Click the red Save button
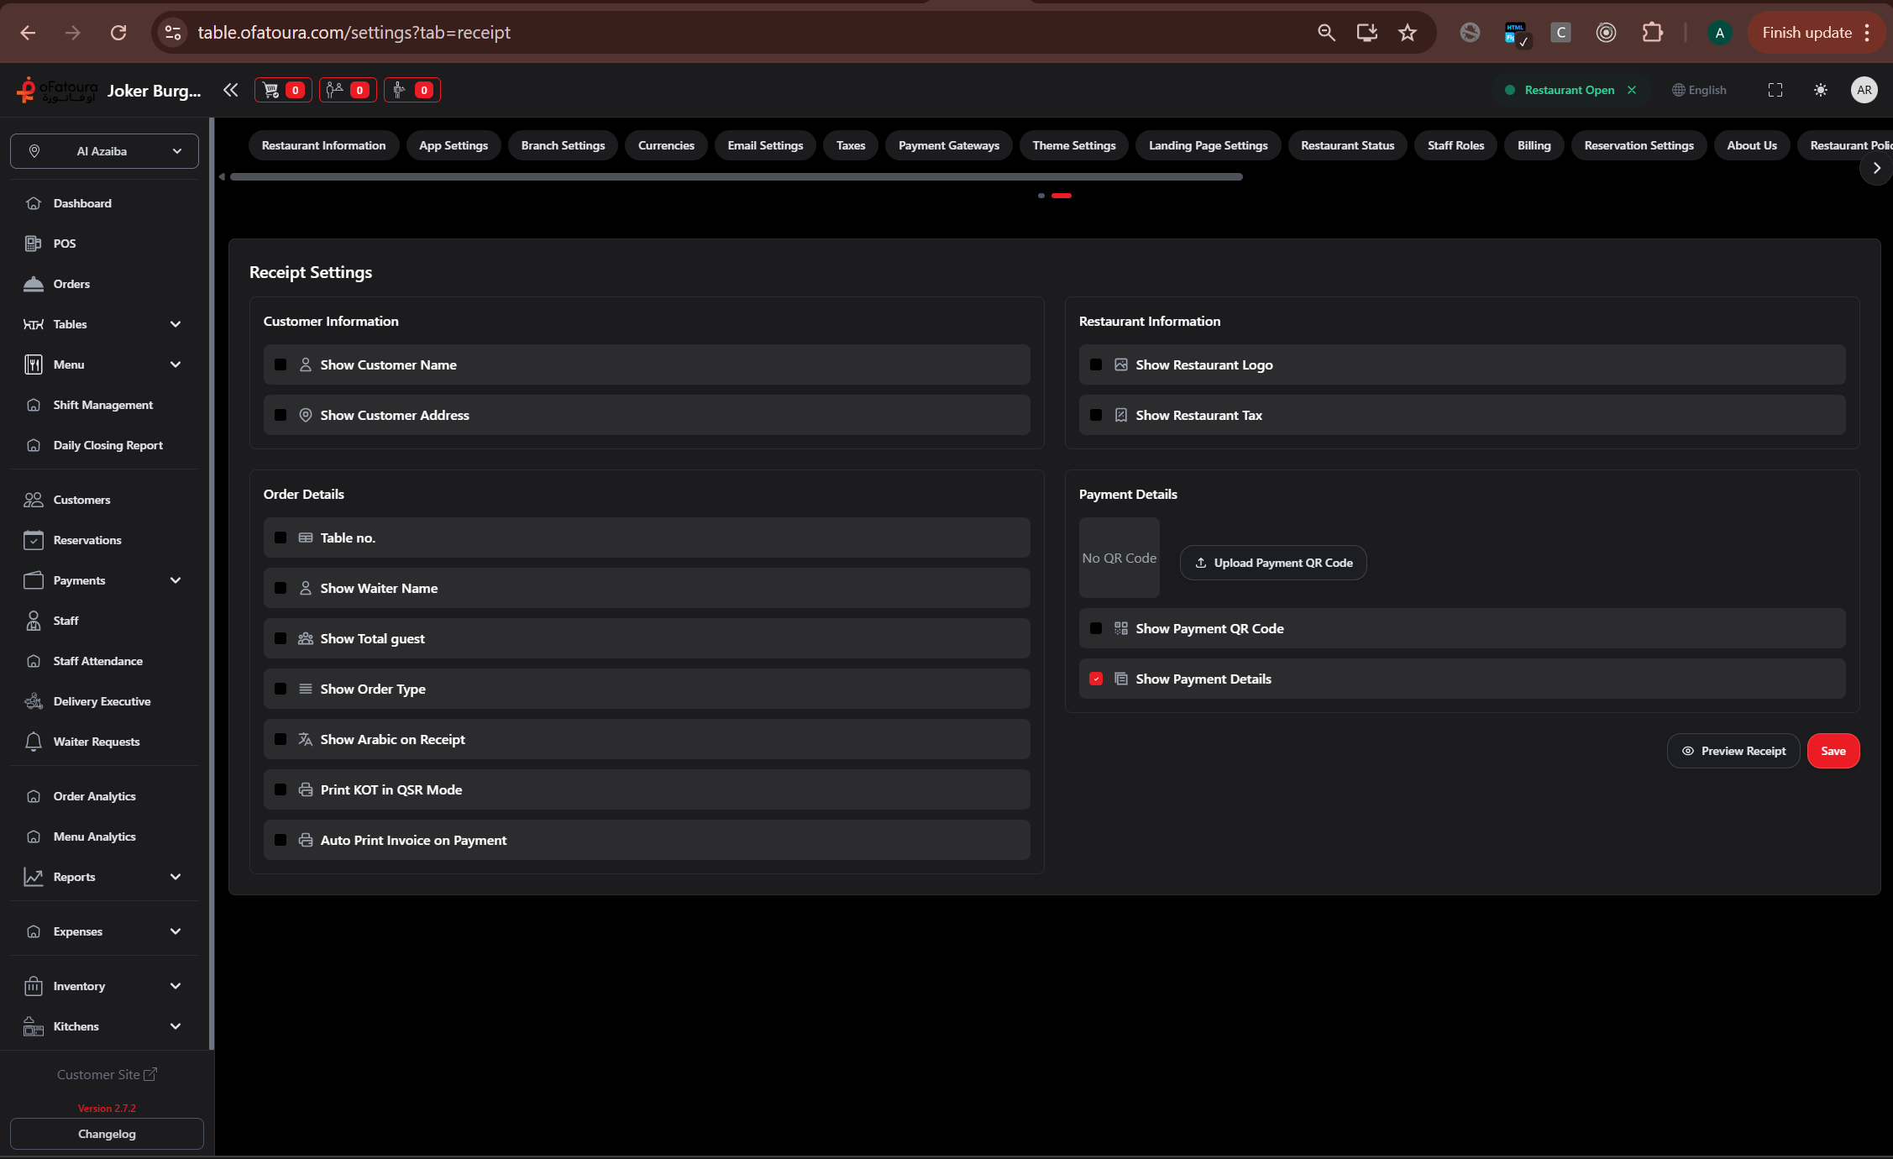The height and width of the screenshot is (1159, 1893). click(x=1833, y=751)
